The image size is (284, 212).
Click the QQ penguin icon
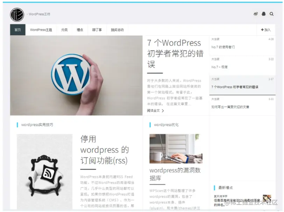(x=263, y=14)
